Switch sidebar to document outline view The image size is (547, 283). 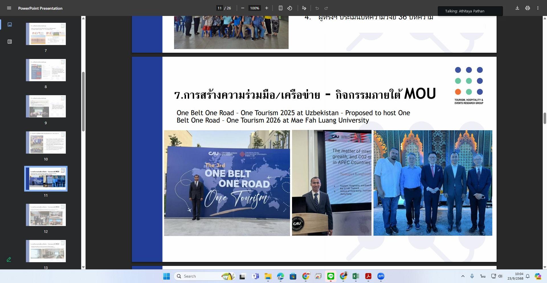9,42
